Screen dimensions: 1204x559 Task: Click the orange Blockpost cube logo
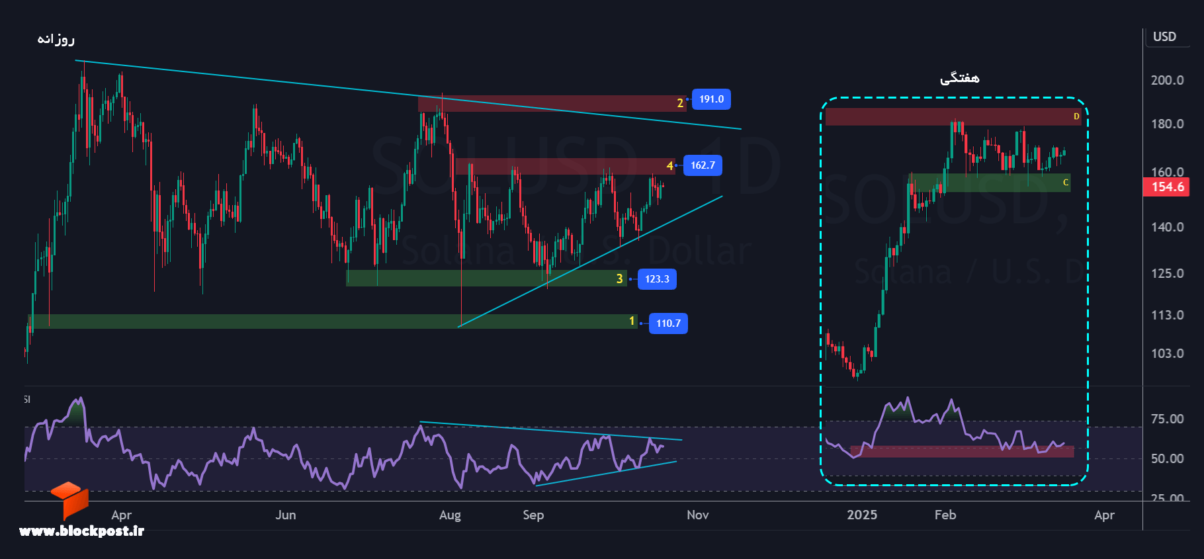(x=69, y=499)
